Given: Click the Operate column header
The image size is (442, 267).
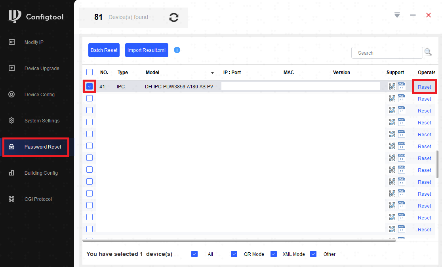Looking at the screenshot, I should [427, 72].
